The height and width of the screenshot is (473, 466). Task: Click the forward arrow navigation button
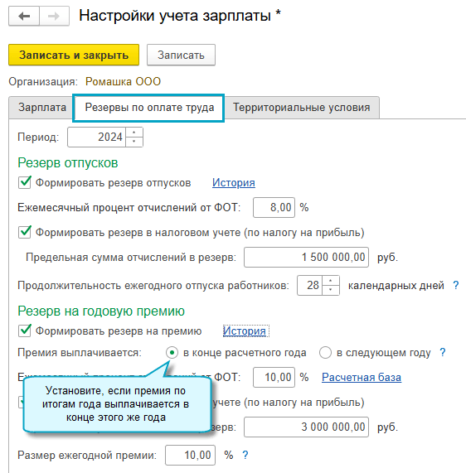tap(55, 16)
